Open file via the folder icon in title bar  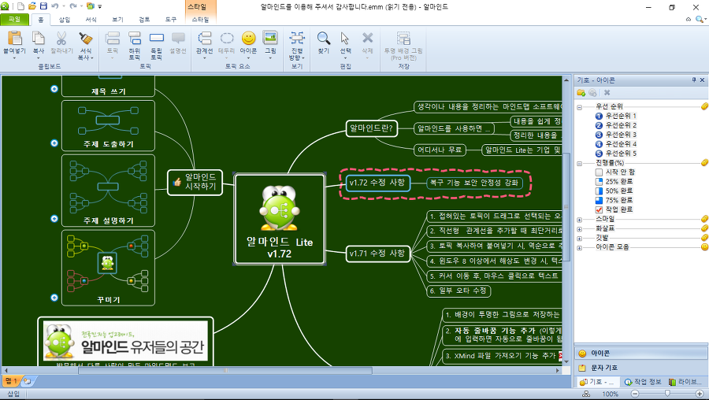click(x=32, y=6)
